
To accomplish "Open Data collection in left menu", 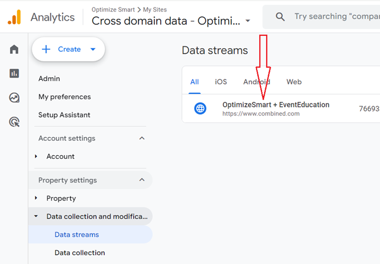I will (80, 252).
